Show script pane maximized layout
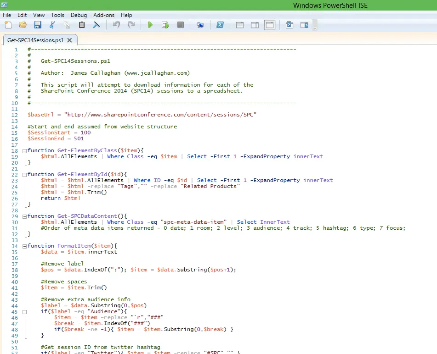The width and height of the screenshot is (437, 354). coord(269,25)
